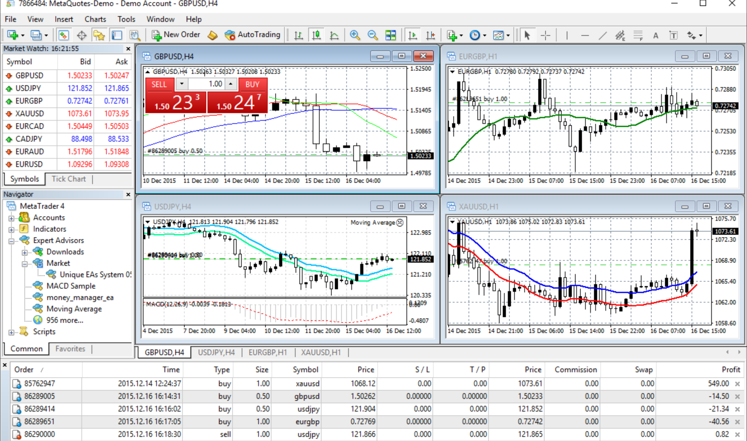Expand the Accounts tree node

pyautogui.click(x=11, y=218)
